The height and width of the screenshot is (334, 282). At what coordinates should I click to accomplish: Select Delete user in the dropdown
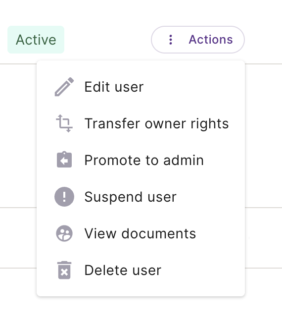pos(141,270)
